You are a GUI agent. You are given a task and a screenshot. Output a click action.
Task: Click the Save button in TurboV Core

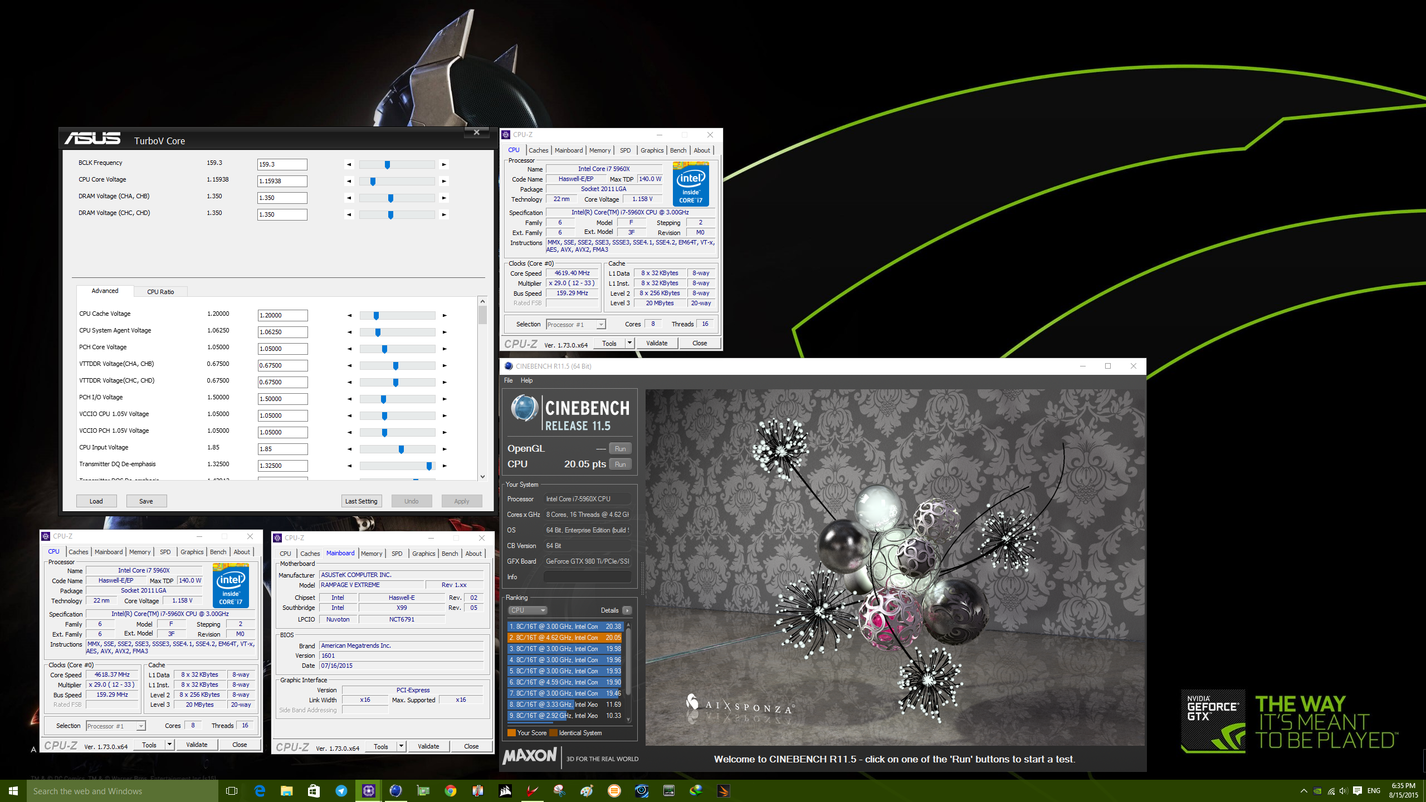click(x=146, y=501)
